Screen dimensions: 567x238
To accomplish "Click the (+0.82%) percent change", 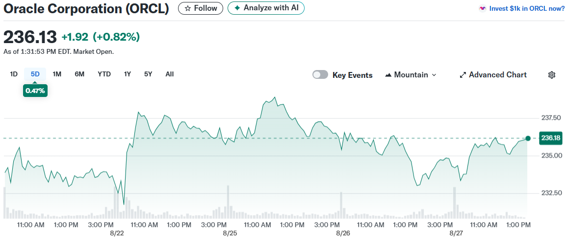I will click(x=116, y=37).
